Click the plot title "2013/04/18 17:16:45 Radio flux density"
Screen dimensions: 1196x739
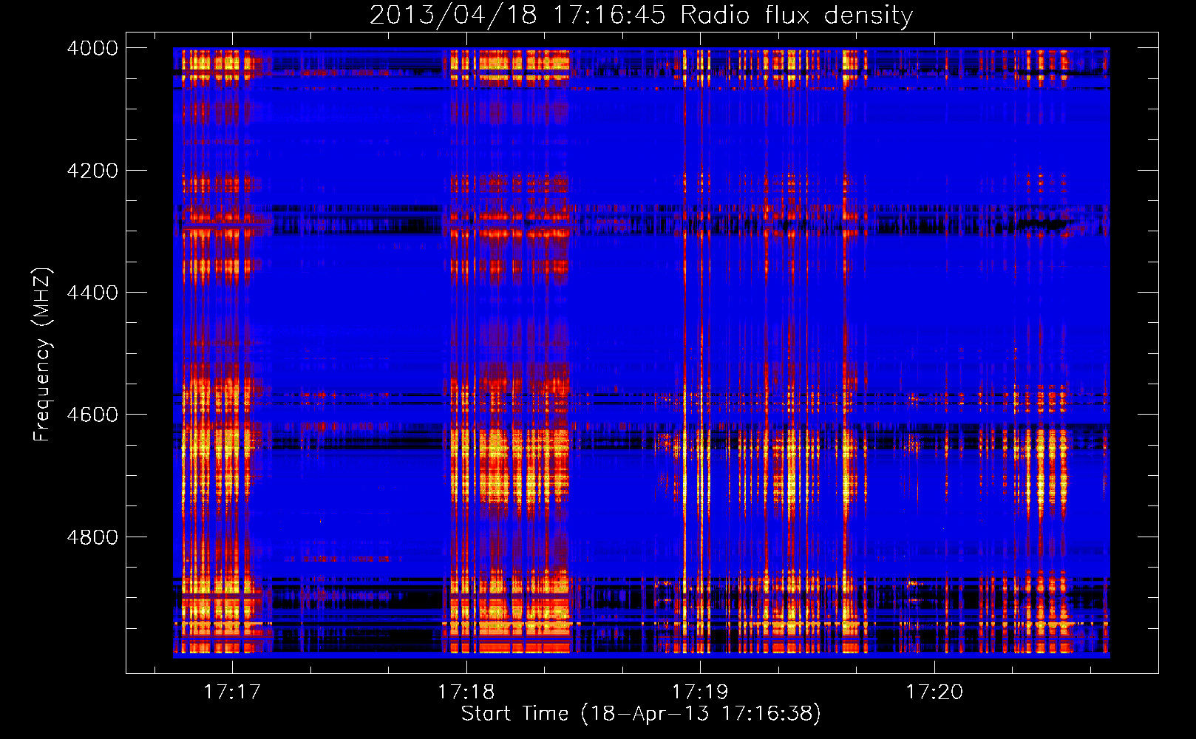pyautogui.click(x=641, y=15)
